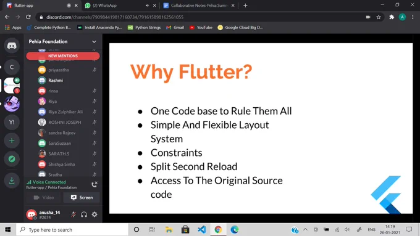Open Voice Connected status details

pos(46,182)
